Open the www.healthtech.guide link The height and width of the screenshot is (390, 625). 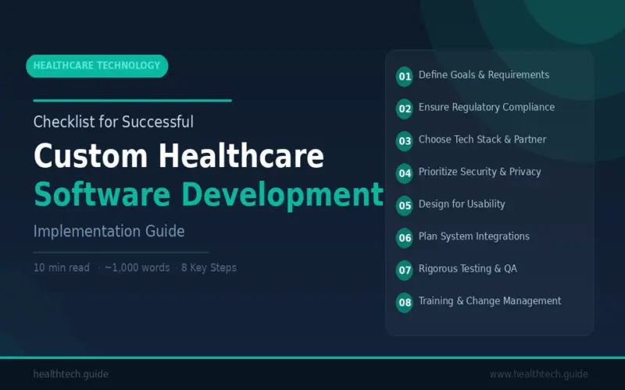coord(538,374)
